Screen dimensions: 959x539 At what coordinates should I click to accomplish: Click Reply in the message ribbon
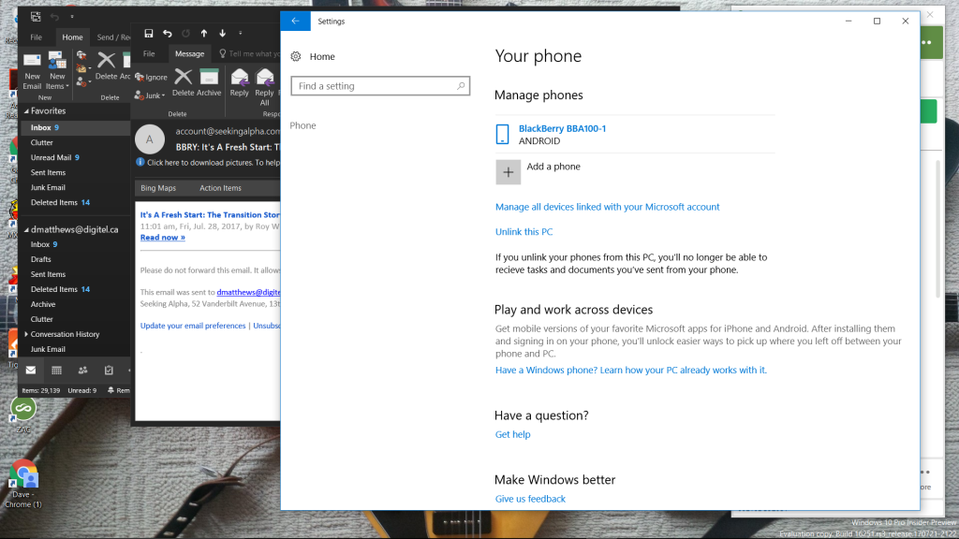[239, 82]
